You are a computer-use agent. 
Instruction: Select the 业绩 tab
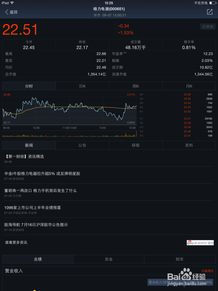tap(38, 259)
